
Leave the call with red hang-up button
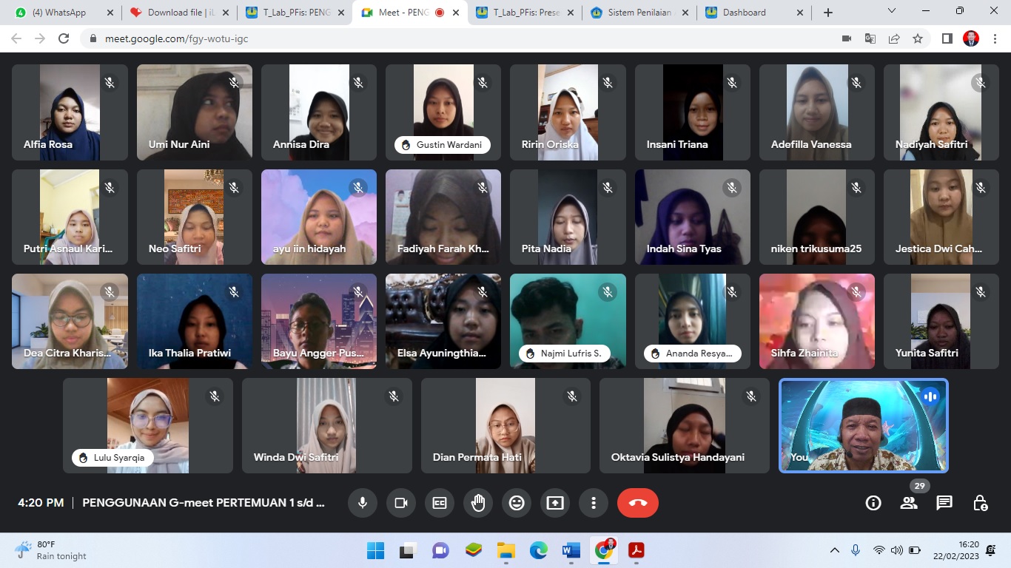point(638,503)
